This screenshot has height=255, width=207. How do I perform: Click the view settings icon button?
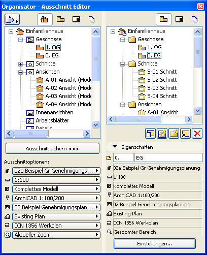(x=150, y=134)
